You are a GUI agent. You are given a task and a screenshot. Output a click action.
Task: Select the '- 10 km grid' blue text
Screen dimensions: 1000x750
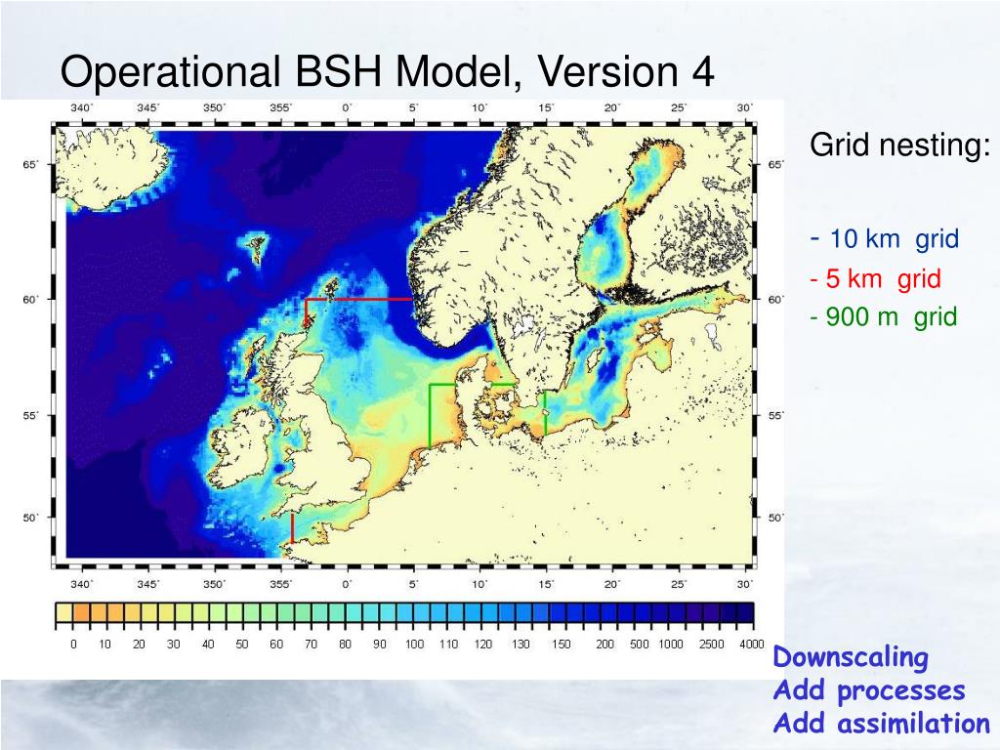(885, 238)
